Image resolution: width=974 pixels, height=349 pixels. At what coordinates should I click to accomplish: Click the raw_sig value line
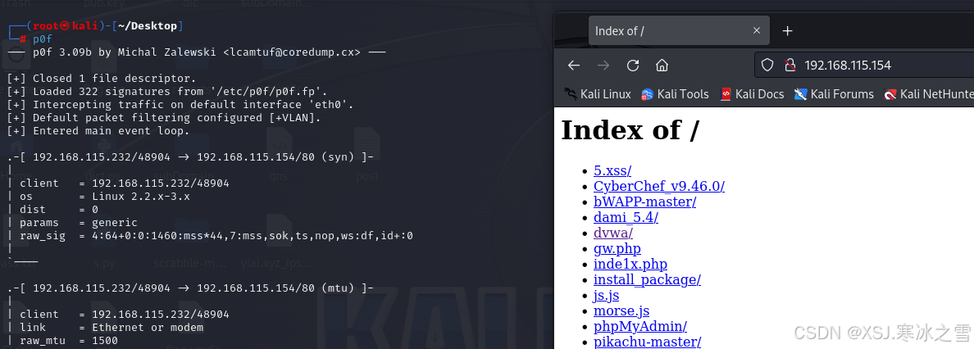(216, 236)
